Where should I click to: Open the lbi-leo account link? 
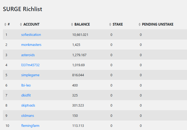26,85
